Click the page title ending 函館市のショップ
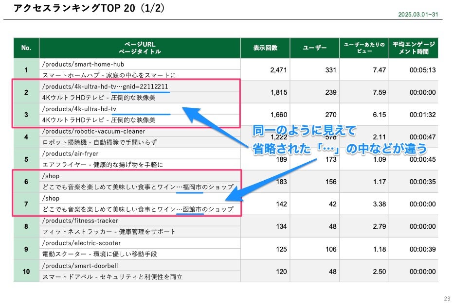This screenshot has width=453, height=306. click(138, 209)
